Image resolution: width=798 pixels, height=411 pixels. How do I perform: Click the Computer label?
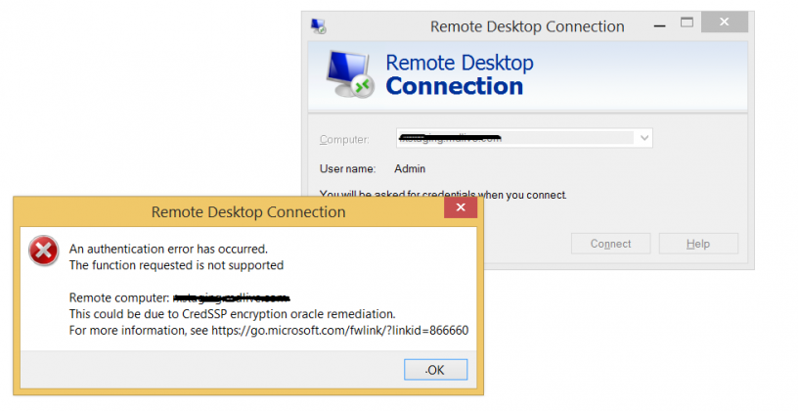click(344, 140)
